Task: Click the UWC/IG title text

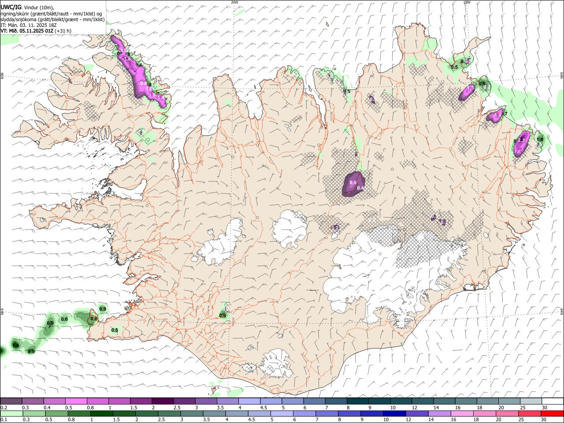Action: (11, 7)
